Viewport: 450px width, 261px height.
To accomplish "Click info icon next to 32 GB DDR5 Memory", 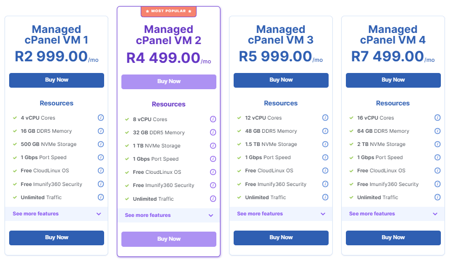I will (213, 133).
